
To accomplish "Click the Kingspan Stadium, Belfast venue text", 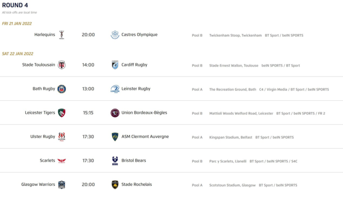I will tap(230, 137).
